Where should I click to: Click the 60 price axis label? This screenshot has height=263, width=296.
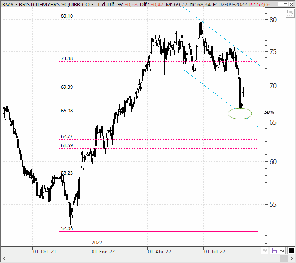click(x=273, y=162)
